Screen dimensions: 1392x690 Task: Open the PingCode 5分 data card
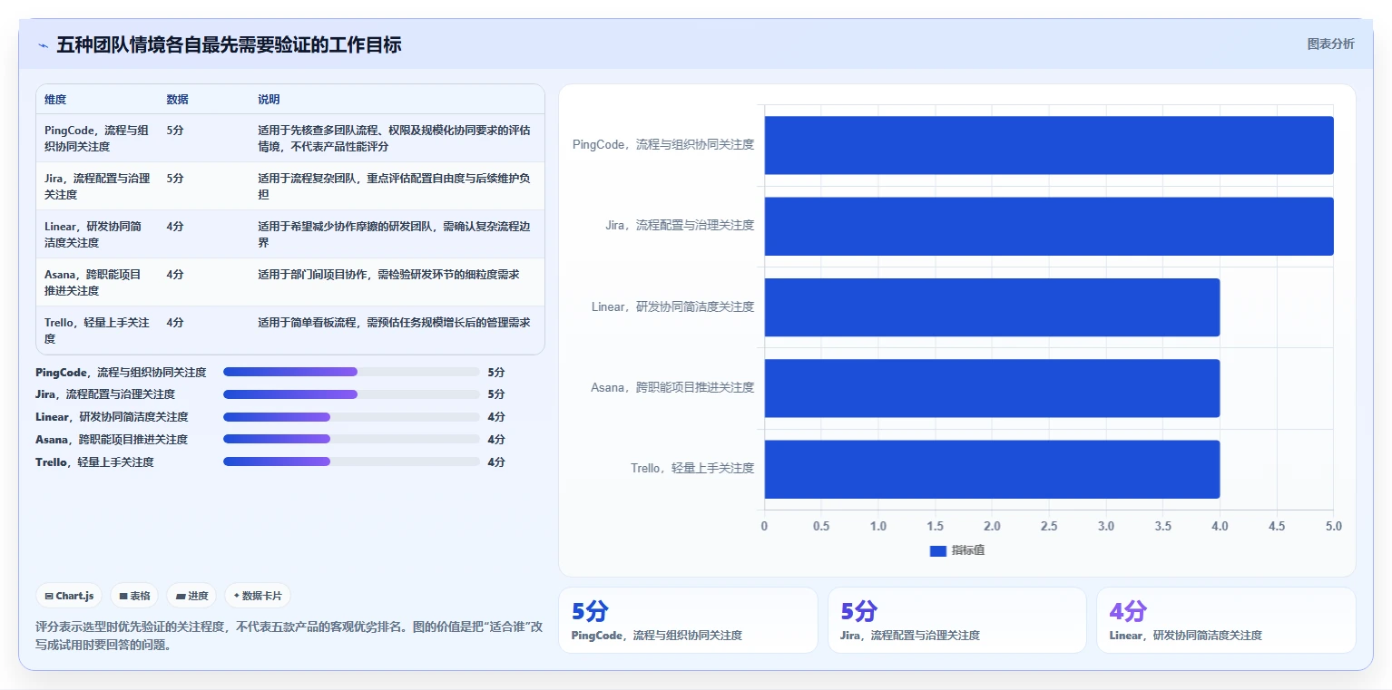pyautogui.click(x=686, y=620)
